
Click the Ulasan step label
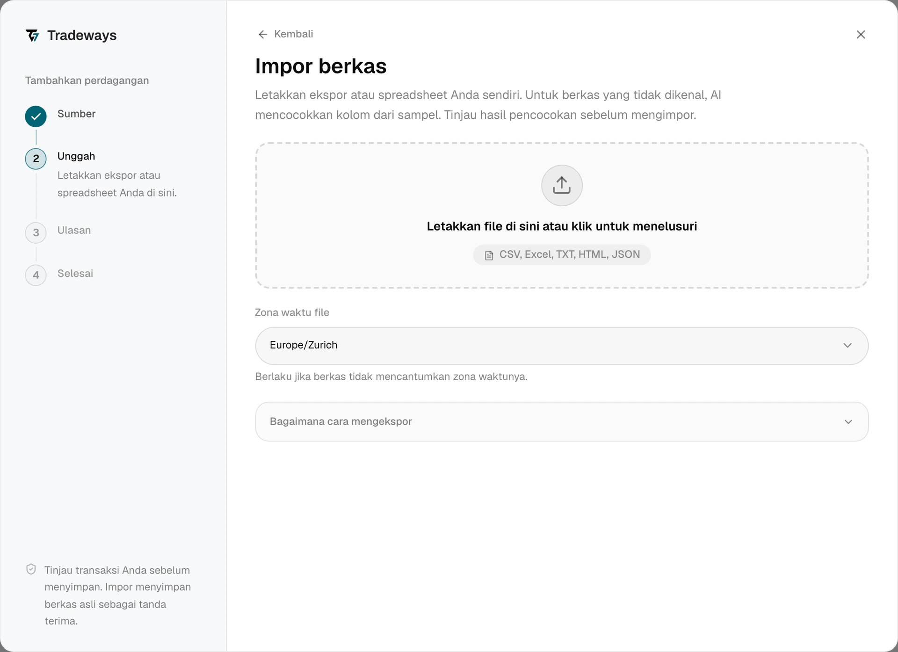74,230
